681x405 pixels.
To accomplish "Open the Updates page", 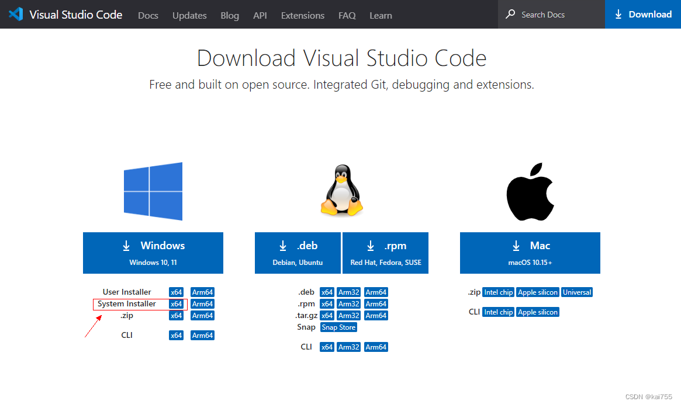I will (189, 16).
